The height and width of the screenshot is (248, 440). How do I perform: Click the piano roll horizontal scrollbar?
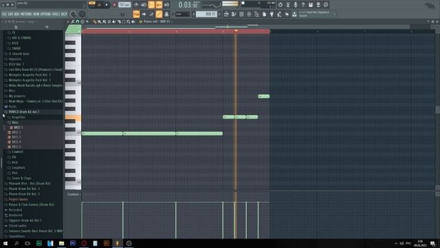pyautogui.click(x=247, y=27)
